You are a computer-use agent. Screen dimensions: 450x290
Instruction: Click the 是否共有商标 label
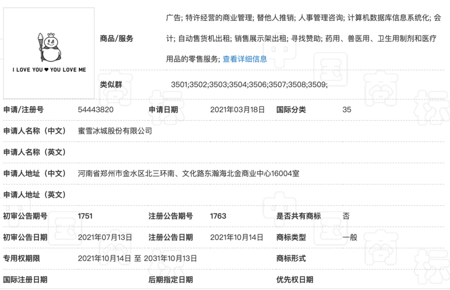298,216
